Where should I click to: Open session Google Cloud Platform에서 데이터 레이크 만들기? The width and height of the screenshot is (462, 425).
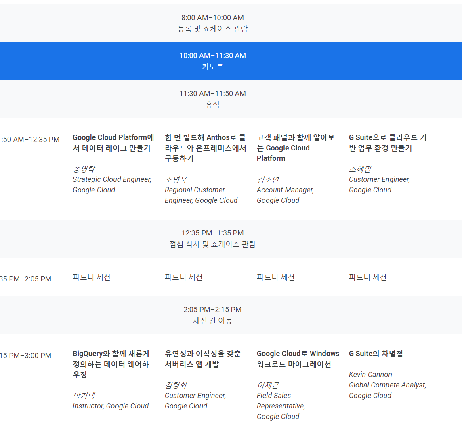(x=113, y=143)
